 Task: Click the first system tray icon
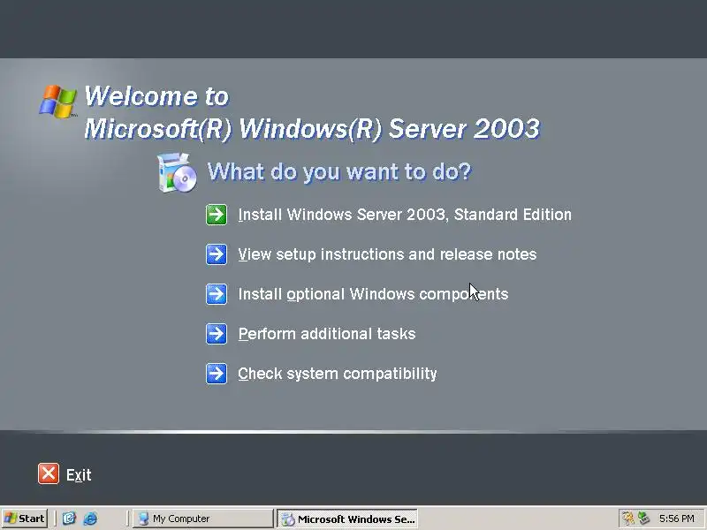tap(627, 519)
